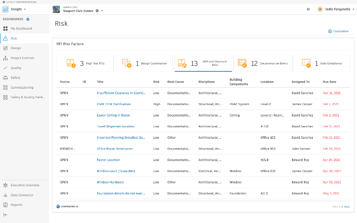This screenshot has width=357, height=223.
Task: Collapse the sidebar with the arrow icon
Action: [5, 215]
